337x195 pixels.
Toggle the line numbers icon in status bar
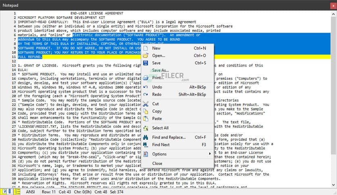(17, 191)
